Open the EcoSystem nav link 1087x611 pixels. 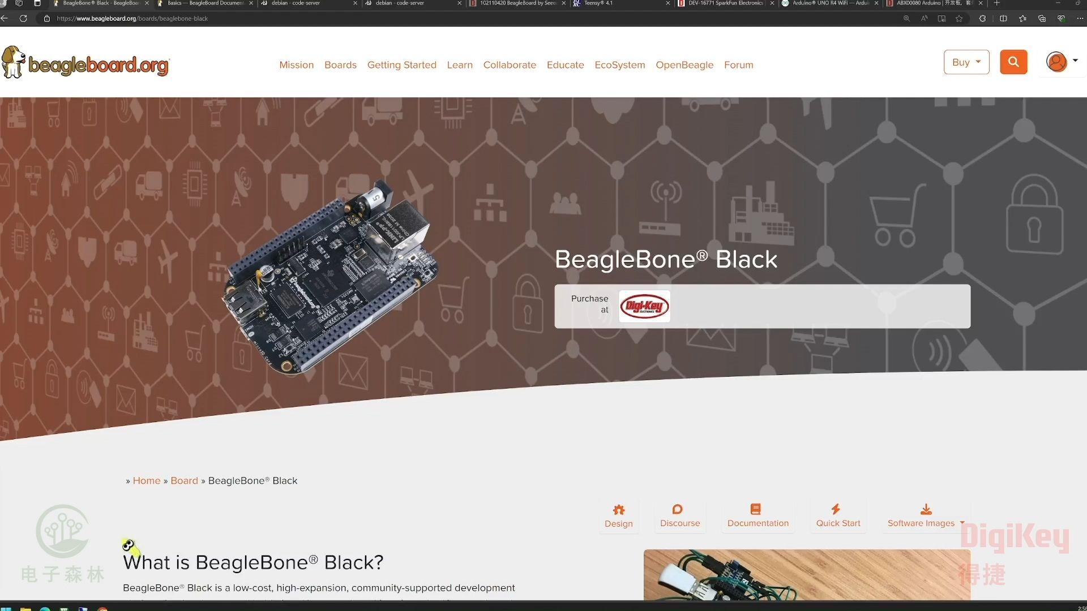click(x=620, y=65)
